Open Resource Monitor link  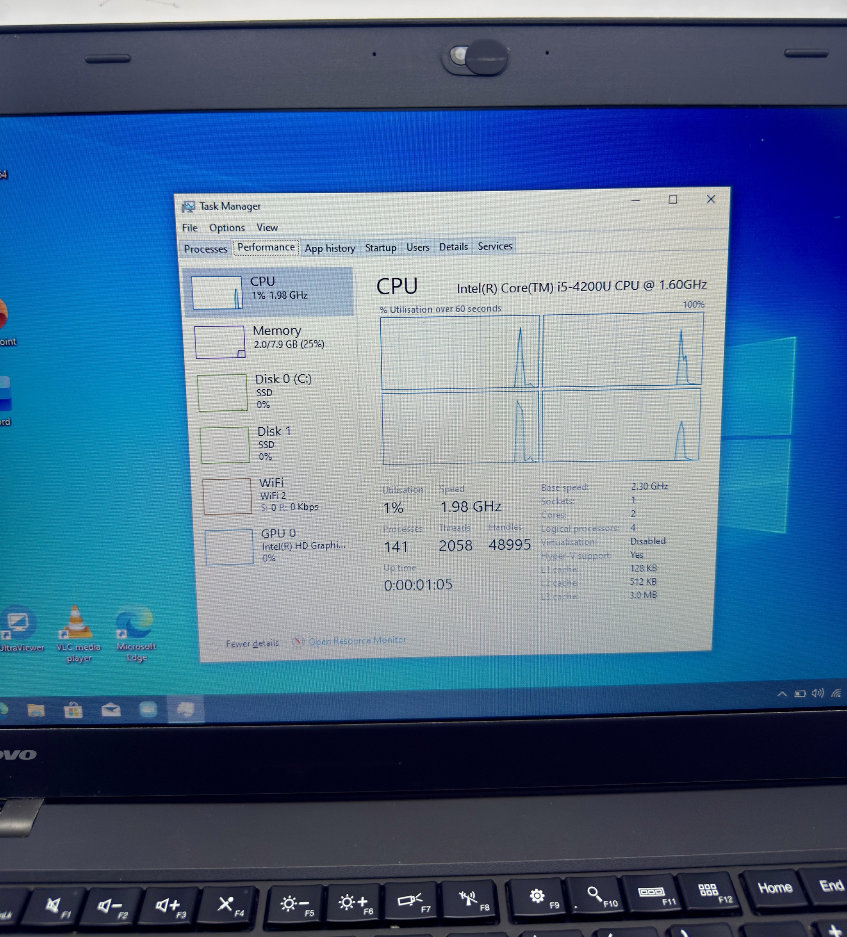pyautogui.click(x=357, y=640)
